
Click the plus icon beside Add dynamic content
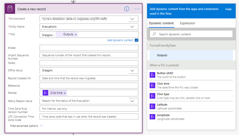coord(136,40)
